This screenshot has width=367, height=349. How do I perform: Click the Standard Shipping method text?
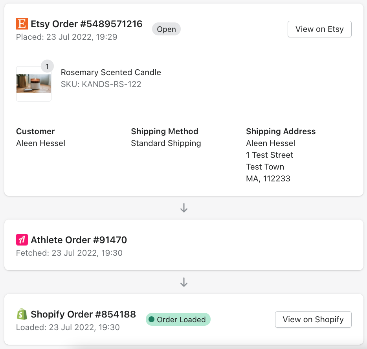click(x=166, y=143)
